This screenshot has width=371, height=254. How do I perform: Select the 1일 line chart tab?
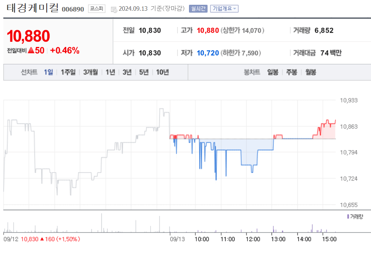click(x=48, y=72)
